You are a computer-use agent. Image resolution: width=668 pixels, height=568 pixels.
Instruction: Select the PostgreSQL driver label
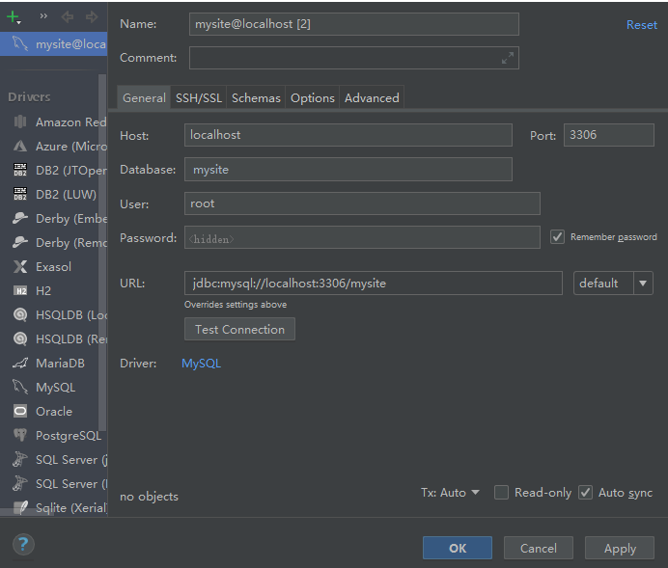(x=69, y=436)
